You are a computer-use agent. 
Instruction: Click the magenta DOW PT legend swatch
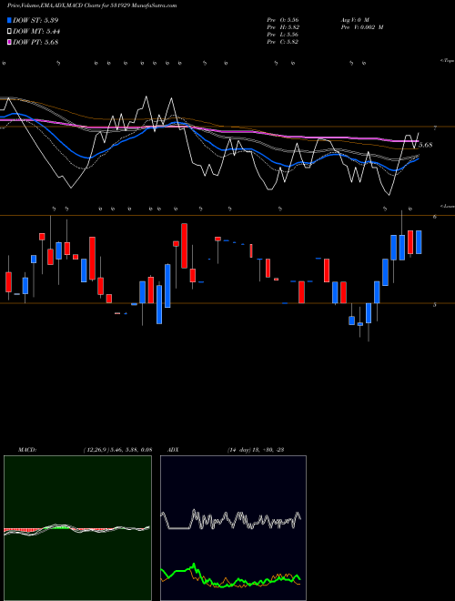pyautogui.click(x=9, y=42)
